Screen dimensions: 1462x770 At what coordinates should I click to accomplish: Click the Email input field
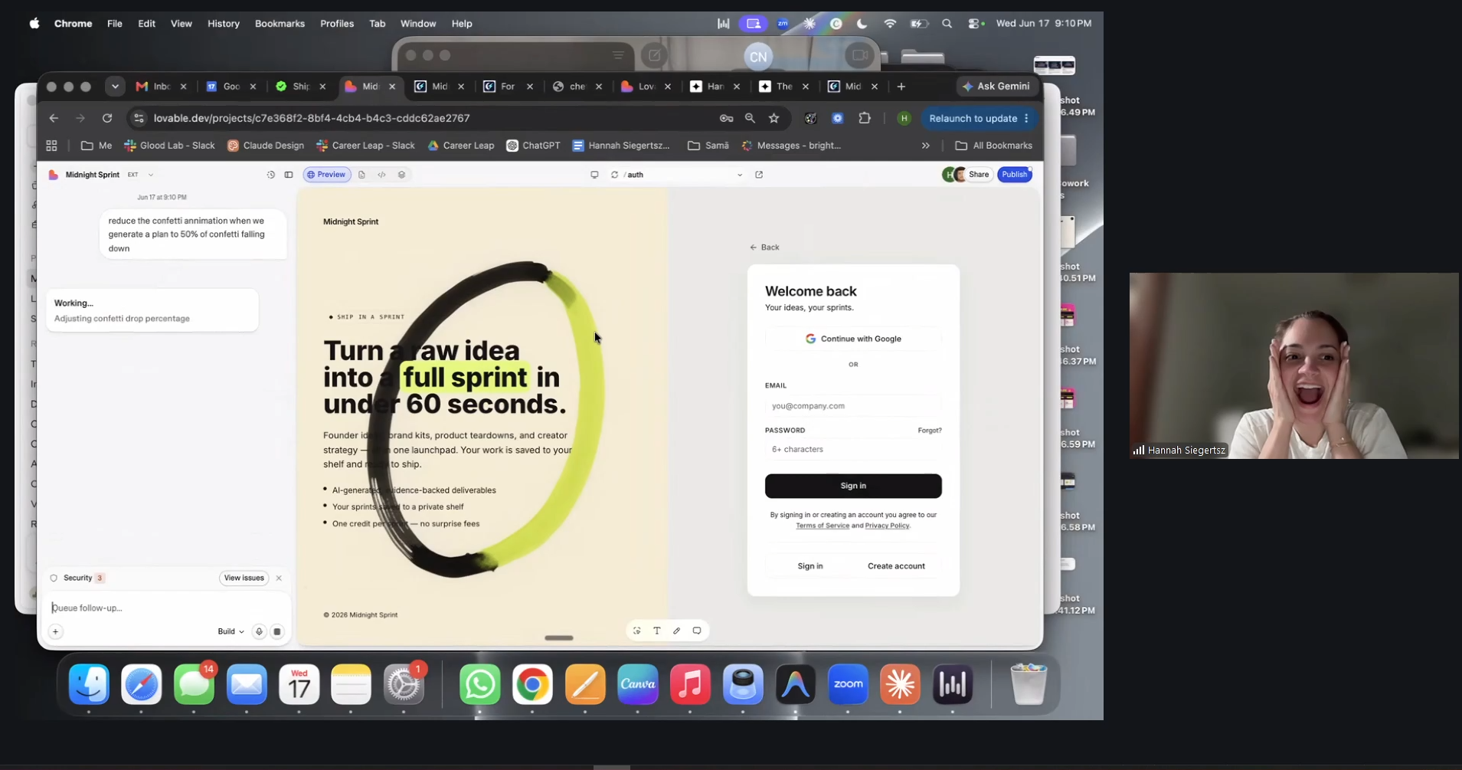[x=853, y=406]
